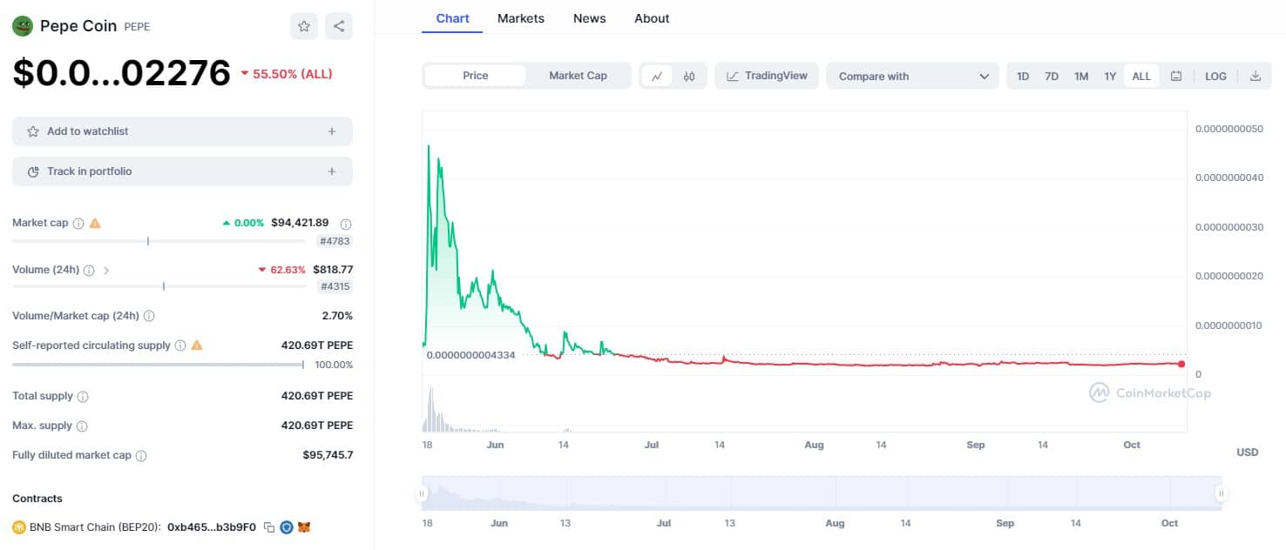Open Volume (24h) info icon
This screenshot has height=550, width=1286.
[x=90, y=271]
